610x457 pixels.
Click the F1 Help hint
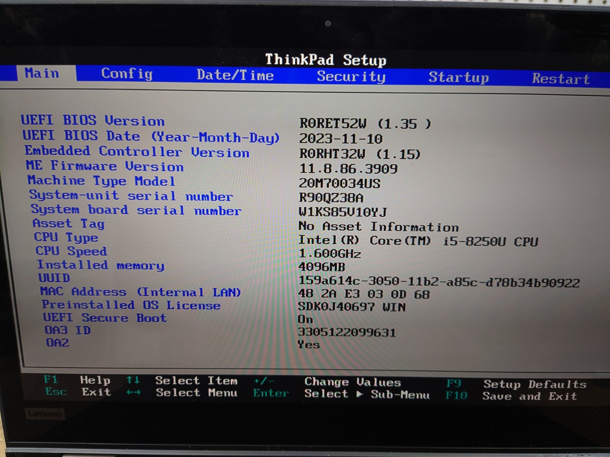tap(77, 380)
